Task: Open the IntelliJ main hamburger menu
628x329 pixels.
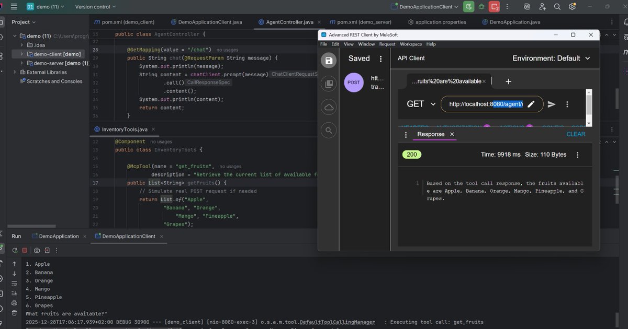Action: pos(14,7)
